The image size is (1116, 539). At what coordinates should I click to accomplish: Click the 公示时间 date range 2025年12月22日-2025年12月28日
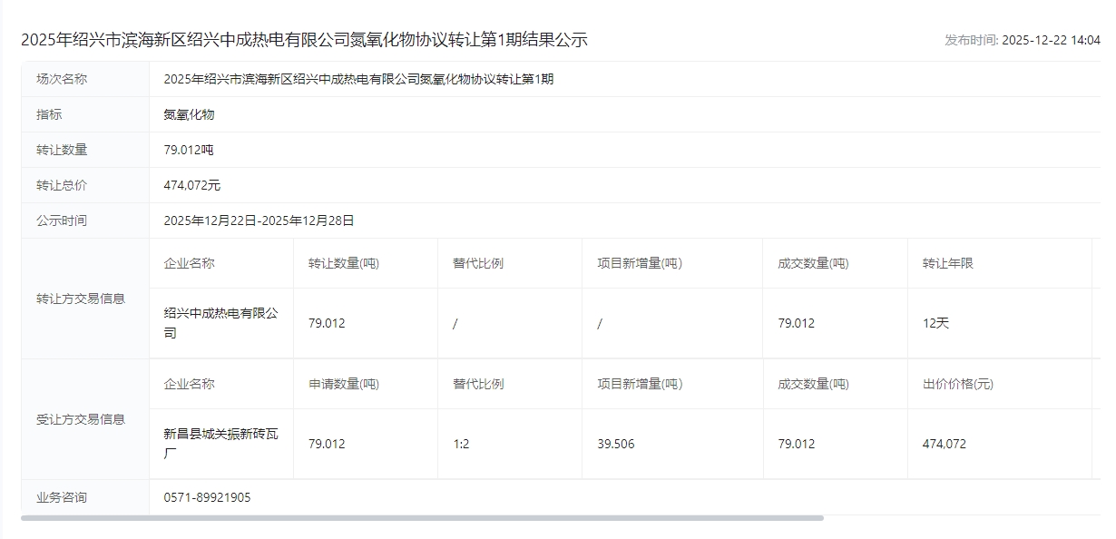click(259, 220)
